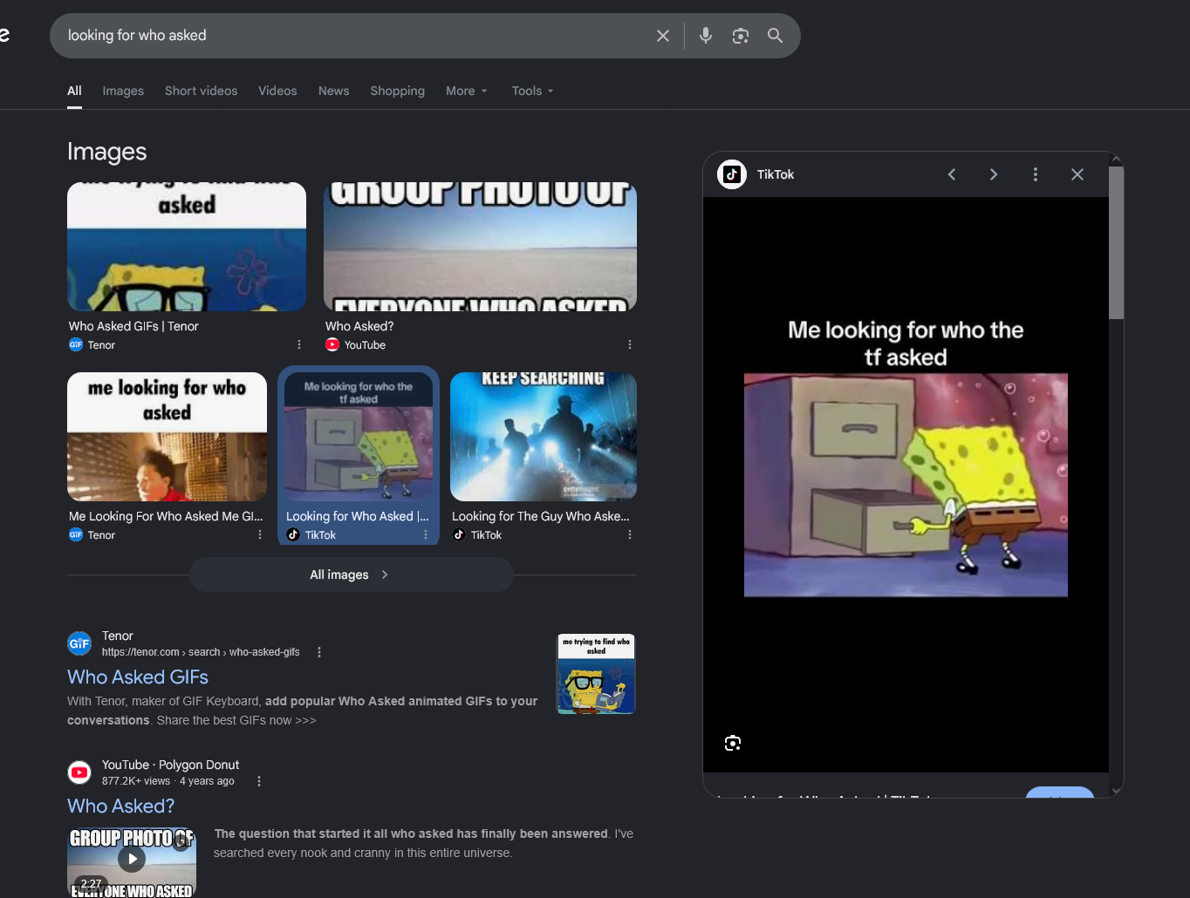Click the Tenor site name in result

click(x=118, y=636)
